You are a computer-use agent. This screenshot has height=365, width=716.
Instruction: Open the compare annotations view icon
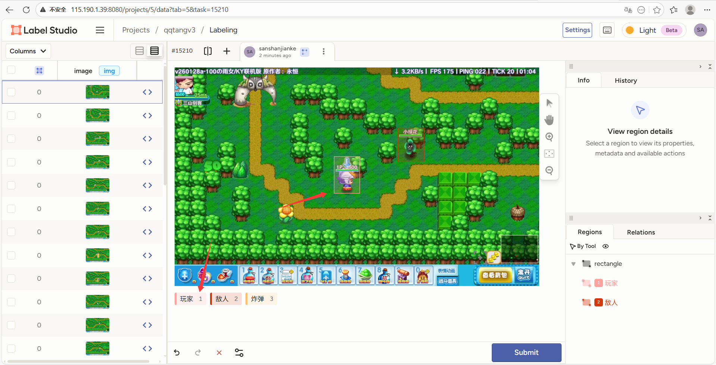[x=208, y=51]
